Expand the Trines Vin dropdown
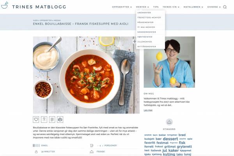Screen dimensions: 234x156 click(x=171, y=7)
